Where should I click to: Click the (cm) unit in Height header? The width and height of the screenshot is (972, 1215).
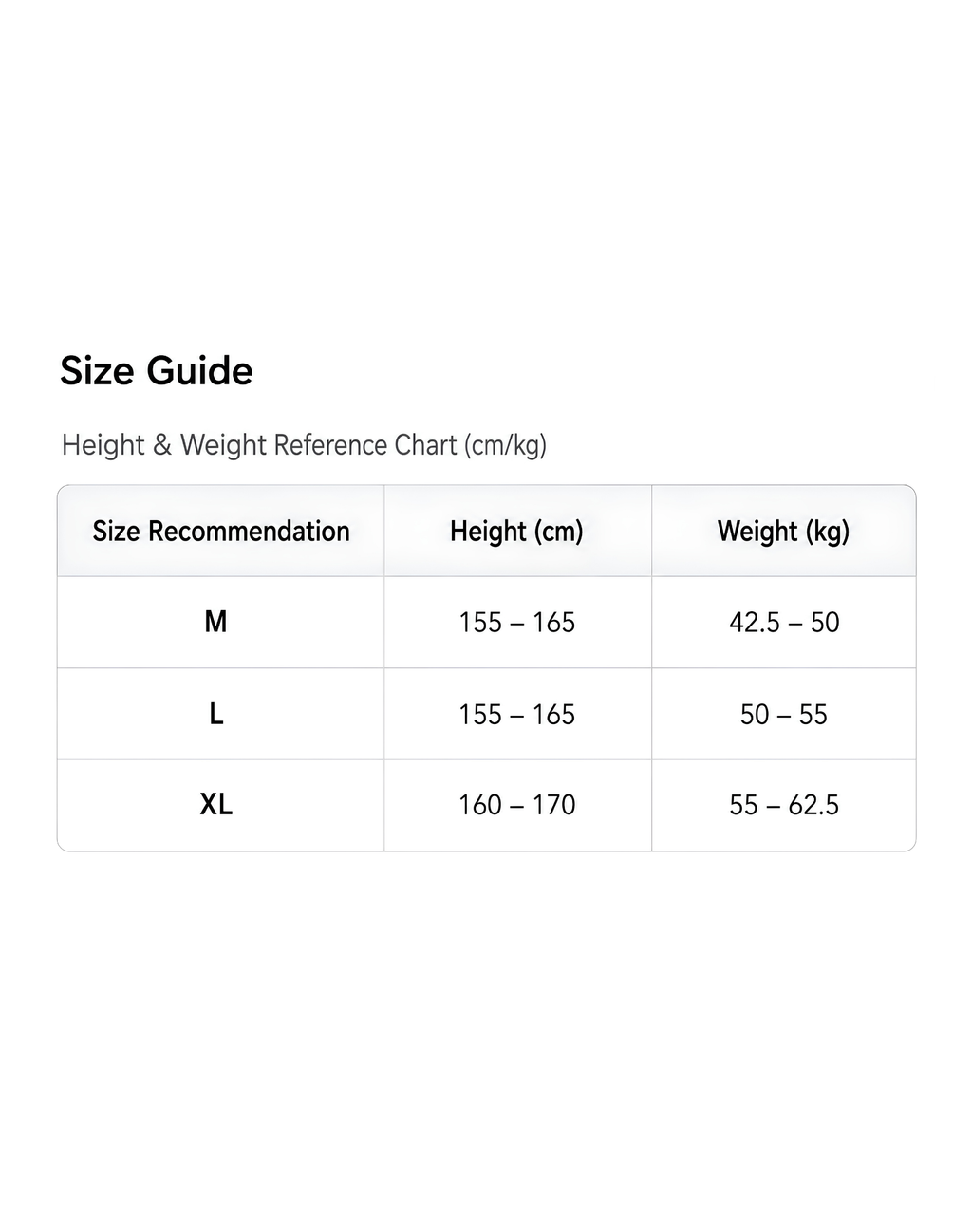click(x=557, y=532)
